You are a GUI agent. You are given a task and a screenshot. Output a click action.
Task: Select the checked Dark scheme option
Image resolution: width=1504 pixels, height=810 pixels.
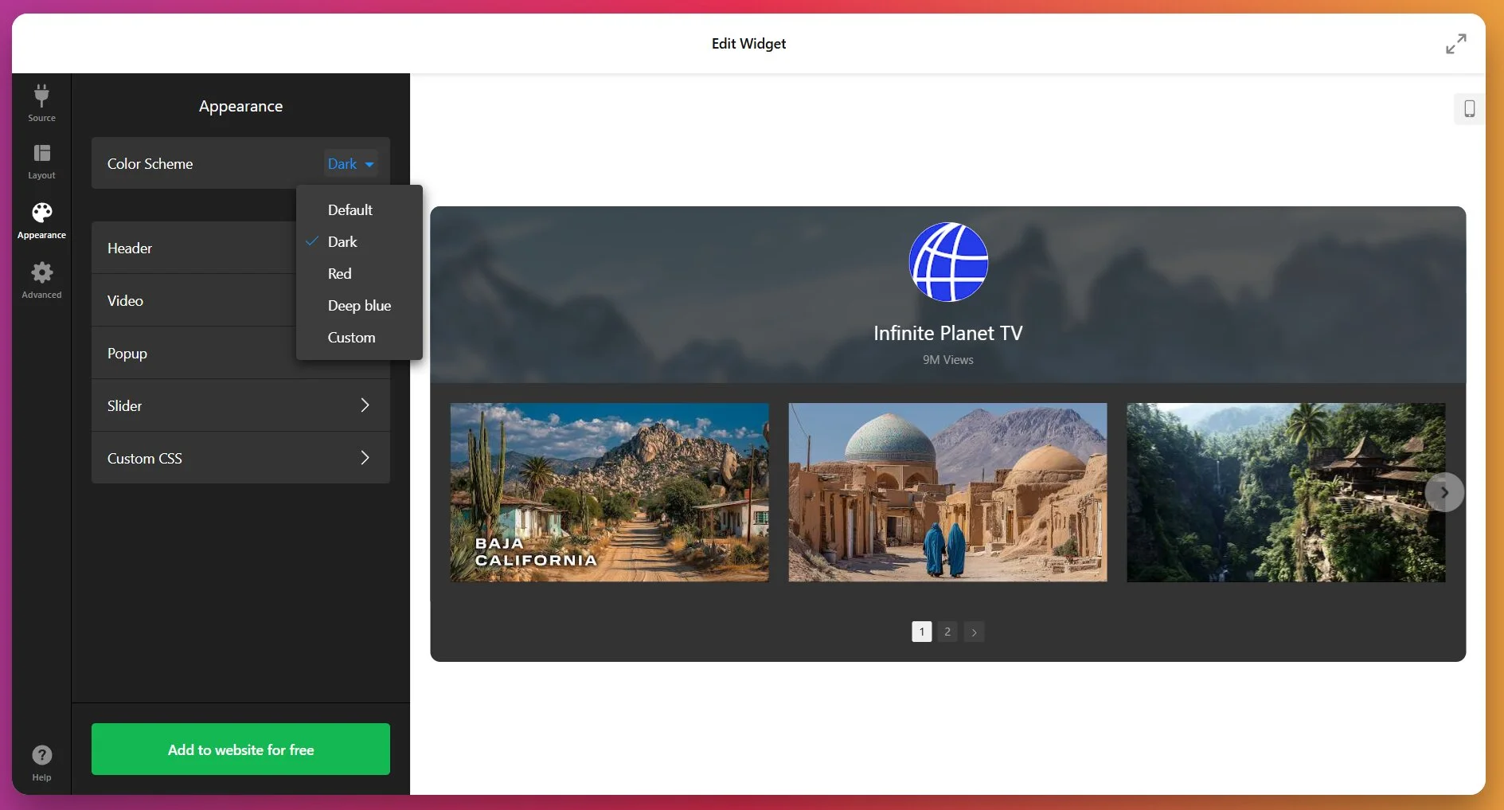click(x=342, y=242)
